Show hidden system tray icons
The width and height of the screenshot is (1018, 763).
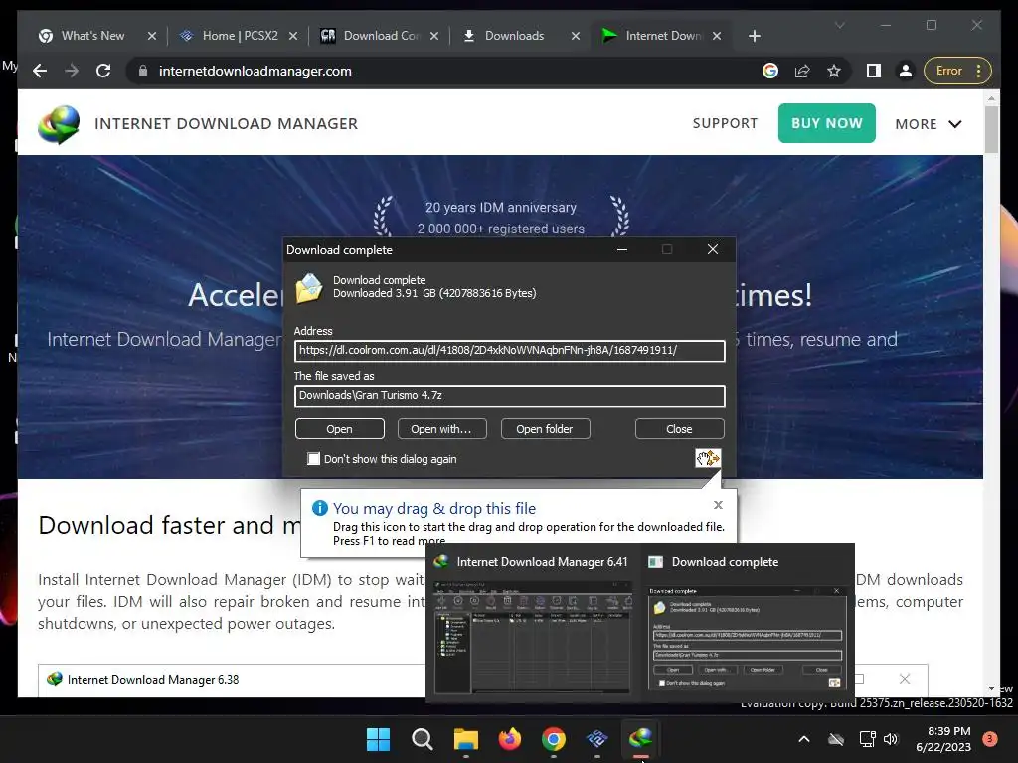(x=803, y=739)
